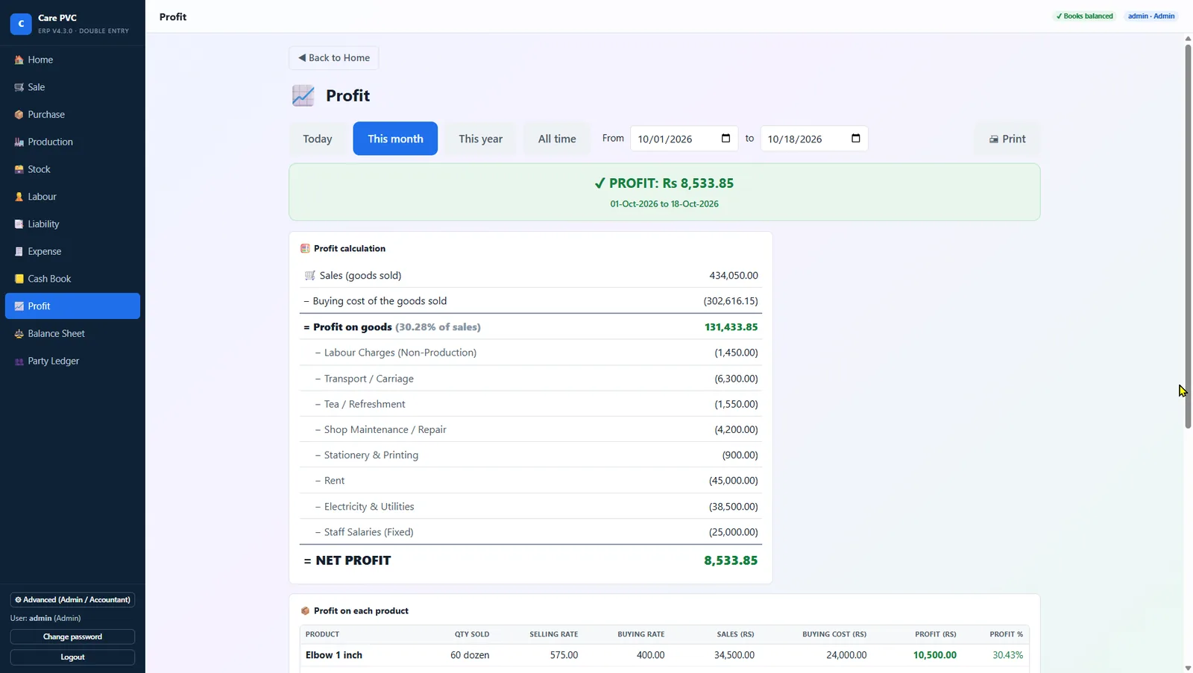Click the Production factory icon in sidebar
Screen dimensions: 1193x673
coord(19,142)
